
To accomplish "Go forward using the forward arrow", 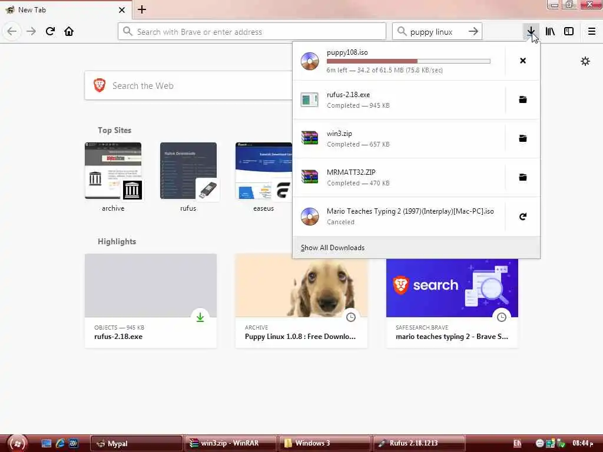I will pyautogui.click(x=31, y=32).
